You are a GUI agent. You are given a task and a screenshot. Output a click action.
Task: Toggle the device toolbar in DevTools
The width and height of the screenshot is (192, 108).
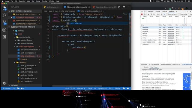(145, 11)
